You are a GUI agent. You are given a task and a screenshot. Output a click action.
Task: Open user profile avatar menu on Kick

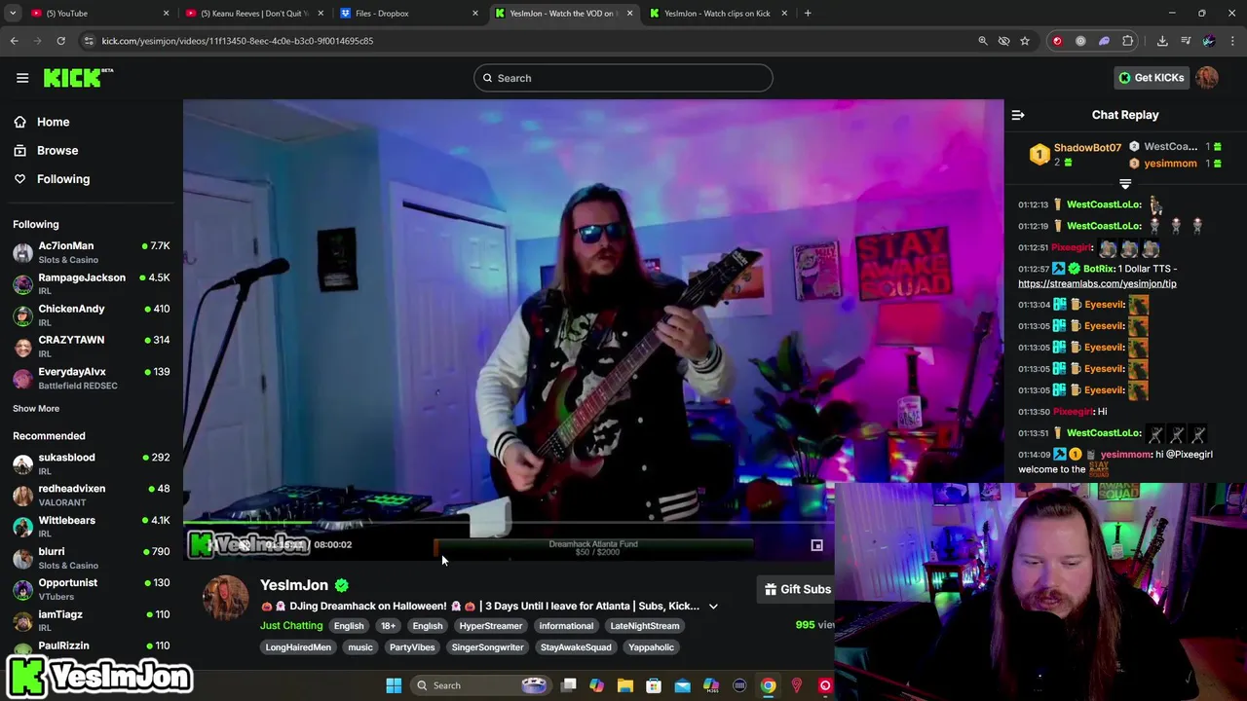click(1207, 78)
